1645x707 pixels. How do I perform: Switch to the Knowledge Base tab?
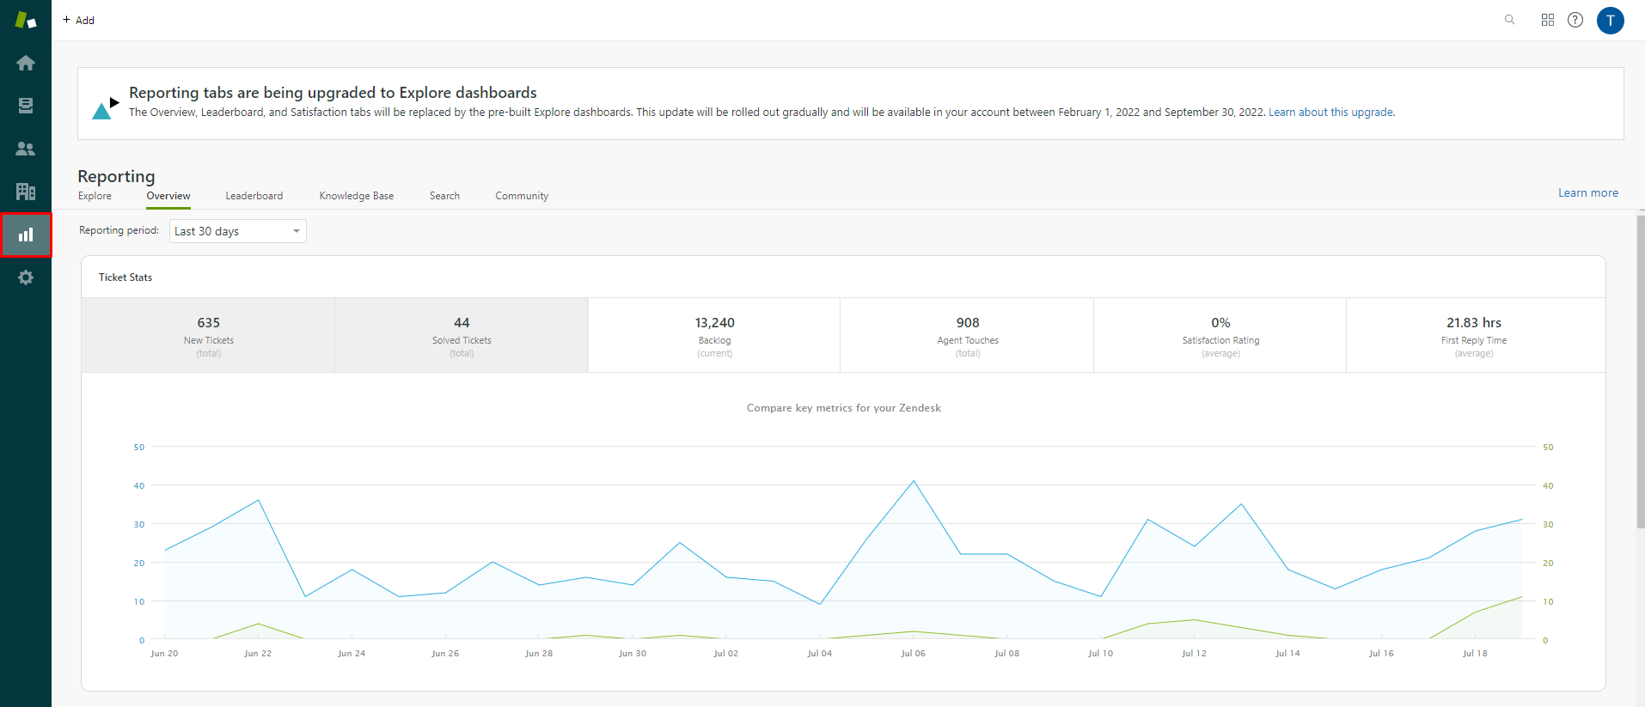click(x=357, y=196)
